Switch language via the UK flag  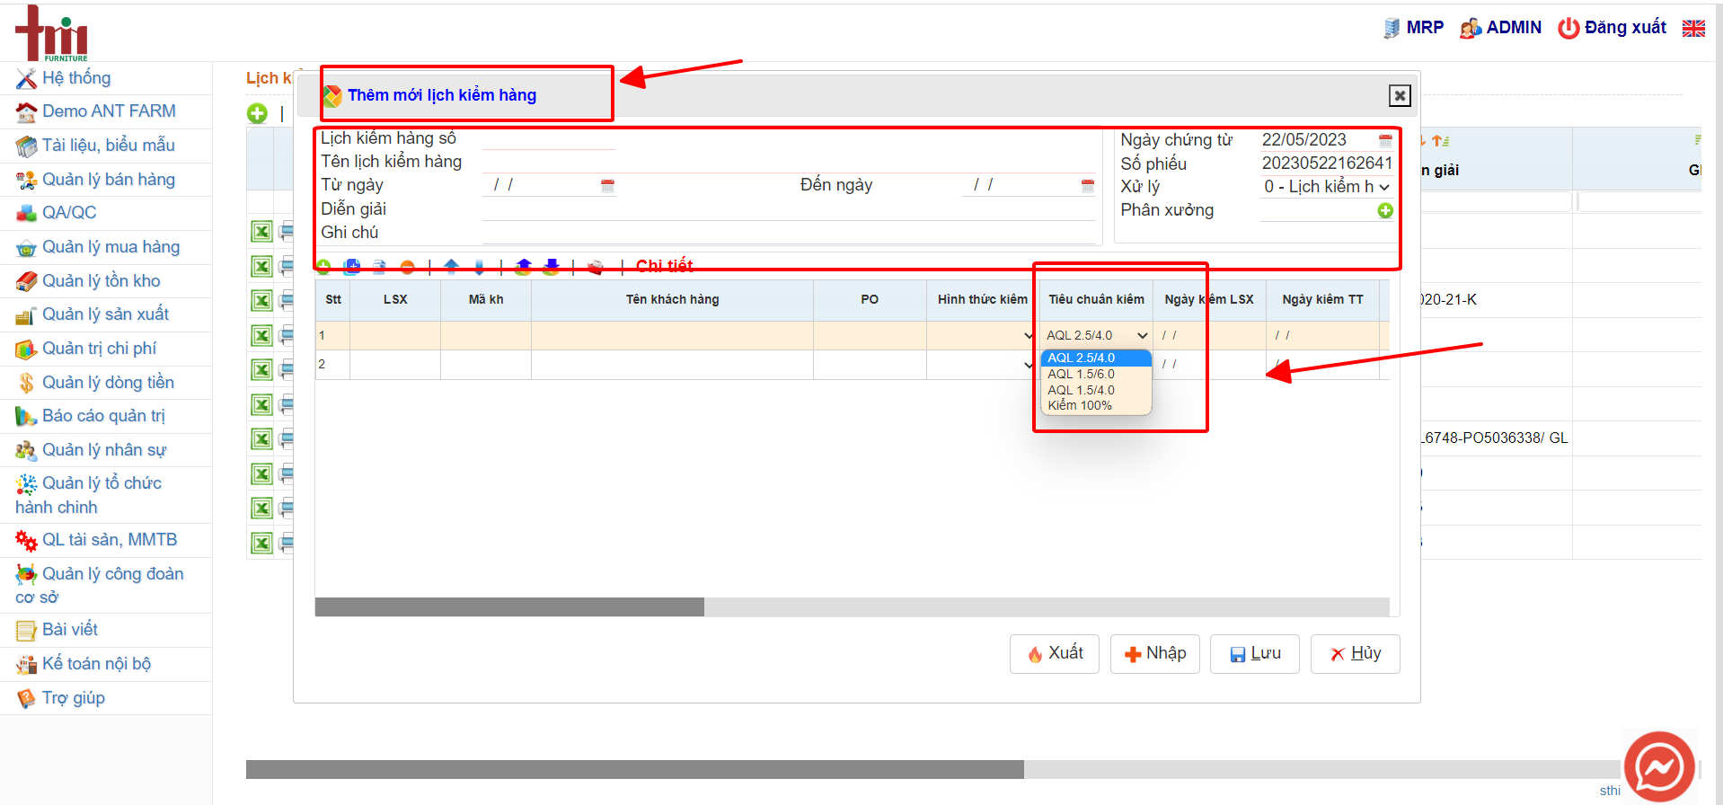point(1693,28)
